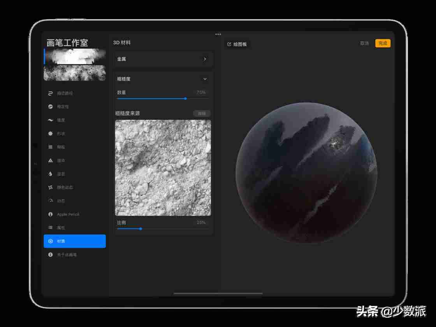This screenshot has width=436, height=327.
Task: Select the top brush preview thumbnail
Action: (75, 56)
